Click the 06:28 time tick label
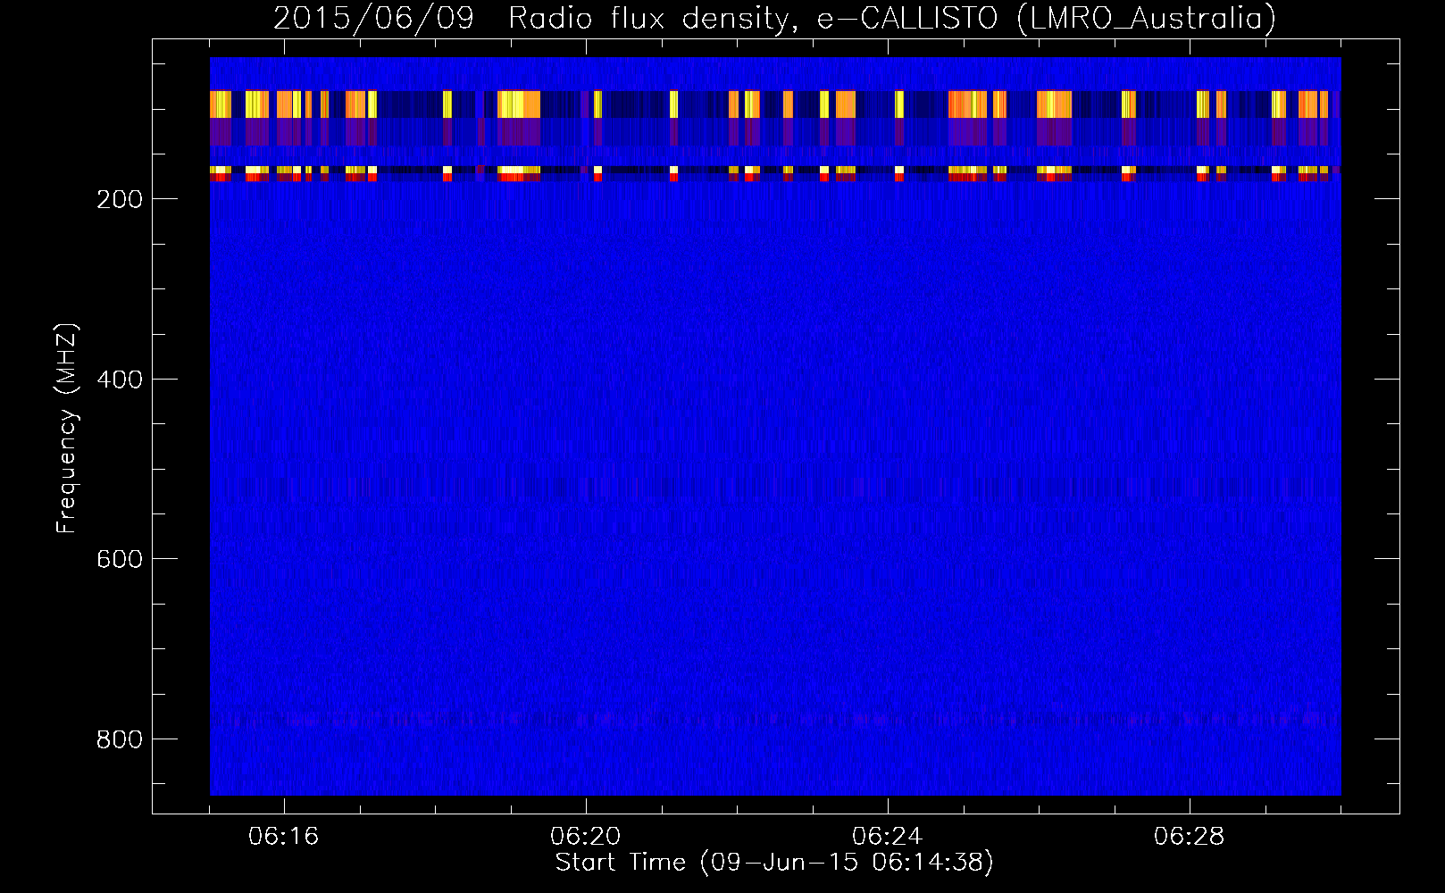This screenshot has width=1445, height=893. pos(1190,837)
